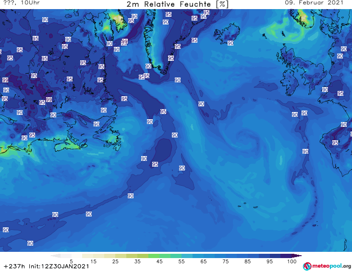
Task: Click the forecast hour text '+237h'
Action: tap(14, 267)
